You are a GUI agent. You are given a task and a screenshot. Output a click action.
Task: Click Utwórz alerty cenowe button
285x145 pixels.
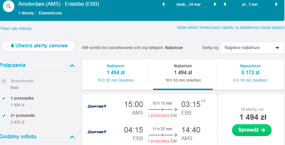pos(38,46)
